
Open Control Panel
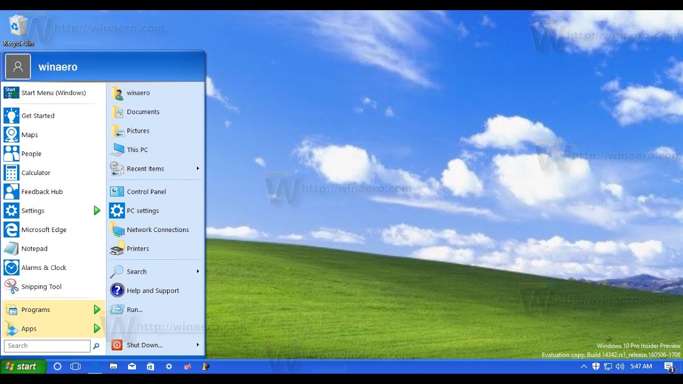coord(155,191)
